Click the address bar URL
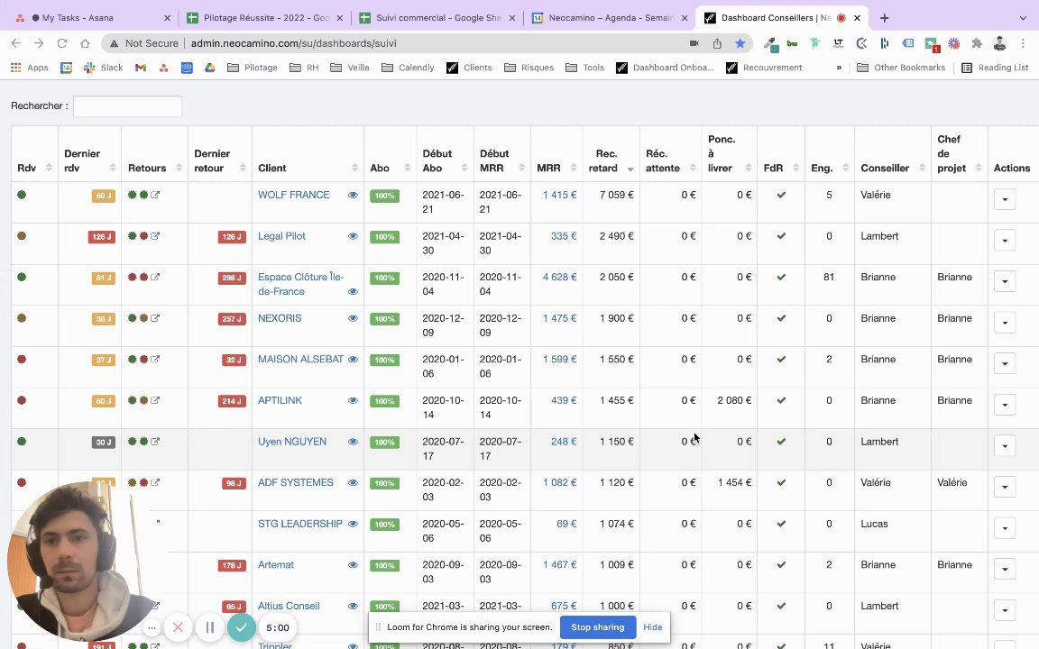1039x649 pixels. click(x=293, y=43)
